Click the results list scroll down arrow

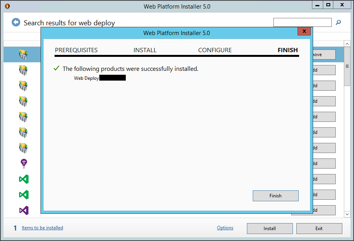347,214
